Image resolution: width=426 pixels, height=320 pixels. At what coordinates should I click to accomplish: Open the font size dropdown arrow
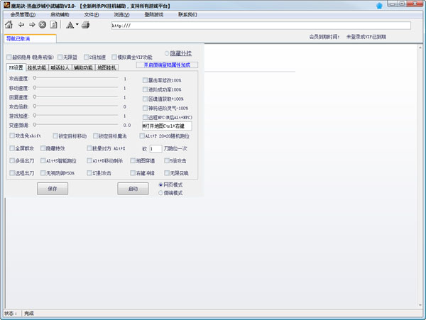(x=77, y=25)
